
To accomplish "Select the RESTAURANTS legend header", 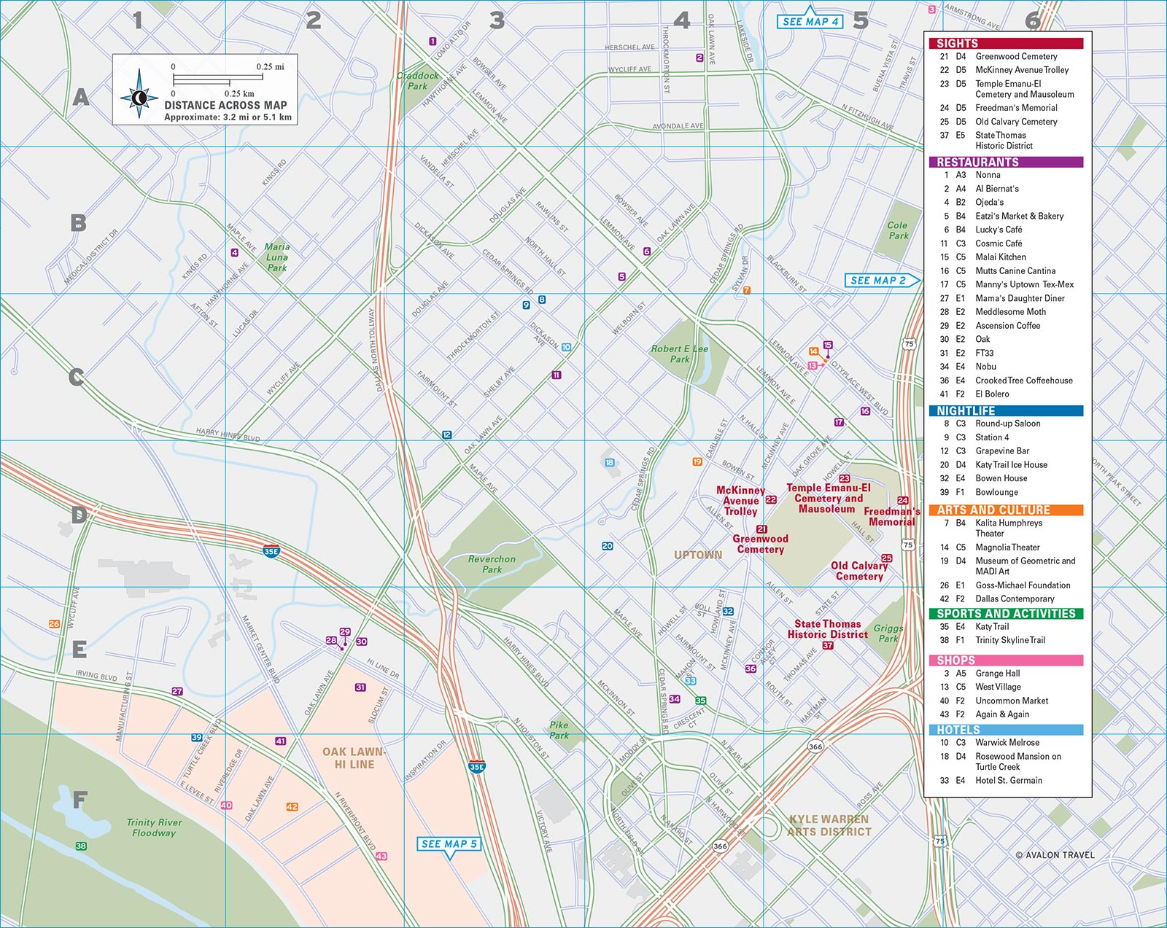I will 1006,162.
